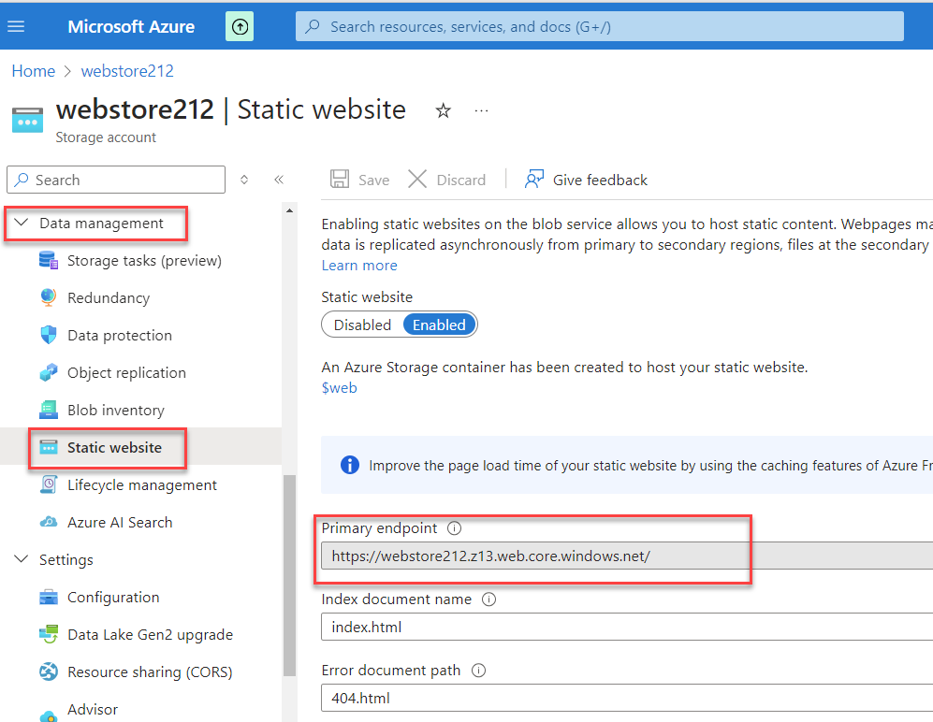Click the info icon beside Primary endpoint
The image size is (933, 722).
point(455,528)
